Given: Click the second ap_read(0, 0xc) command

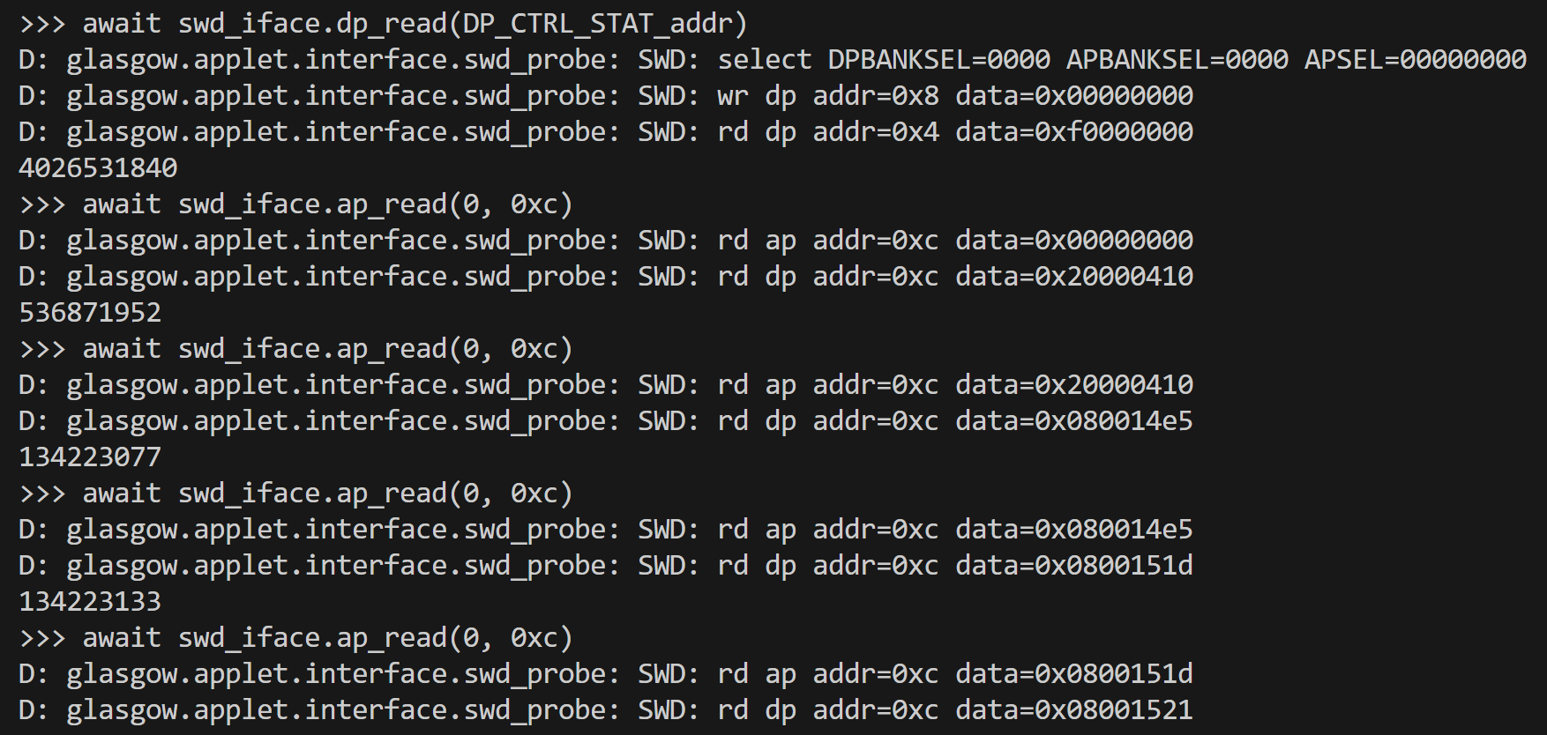Looking at the screenshot, I should pos(296,349).
